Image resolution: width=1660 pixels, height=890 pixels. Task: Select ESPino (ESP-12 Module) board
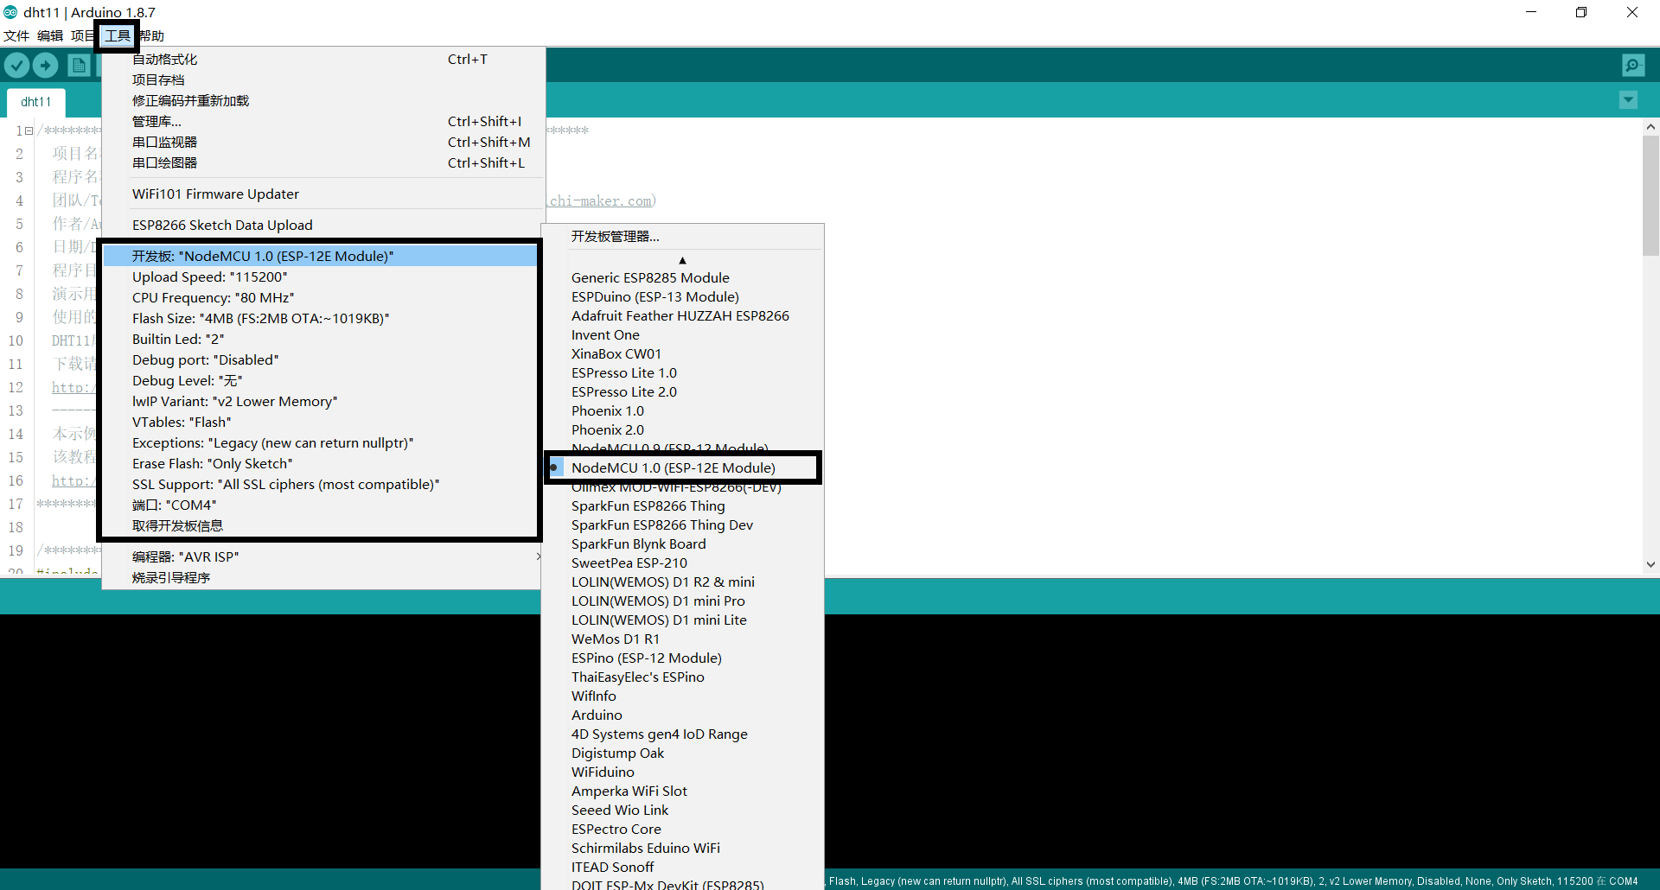coord(683,658)
